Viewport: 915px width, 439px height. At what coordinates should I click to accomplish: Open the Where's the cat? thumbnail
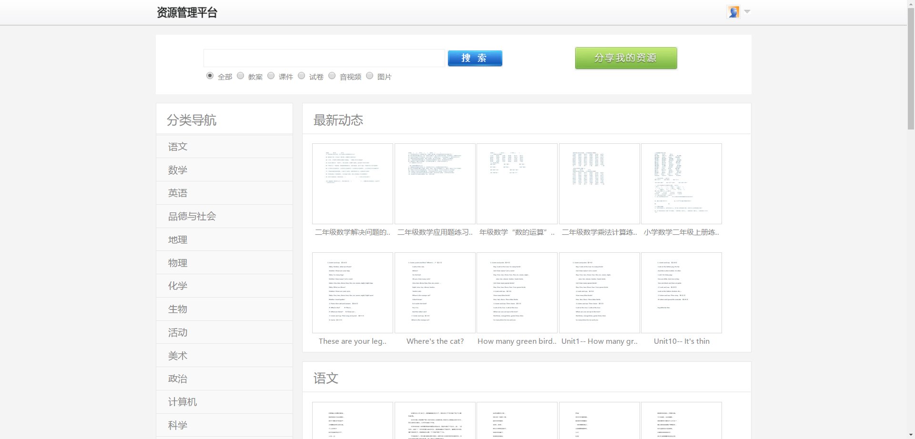pyautogui.click(x=435, y=293)
